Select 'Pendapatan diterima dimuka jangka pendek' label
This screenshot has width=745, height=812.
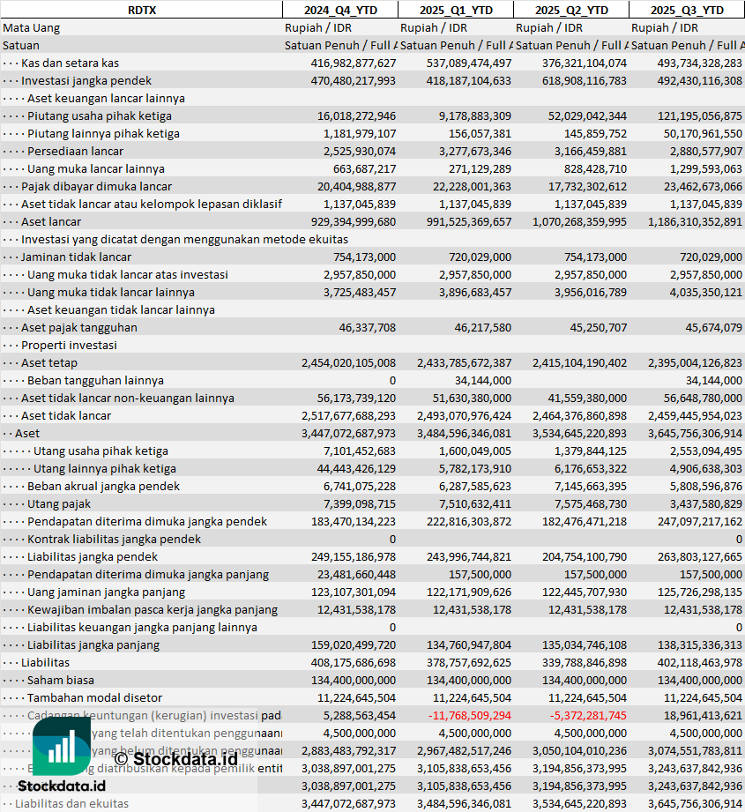(147, 521)
